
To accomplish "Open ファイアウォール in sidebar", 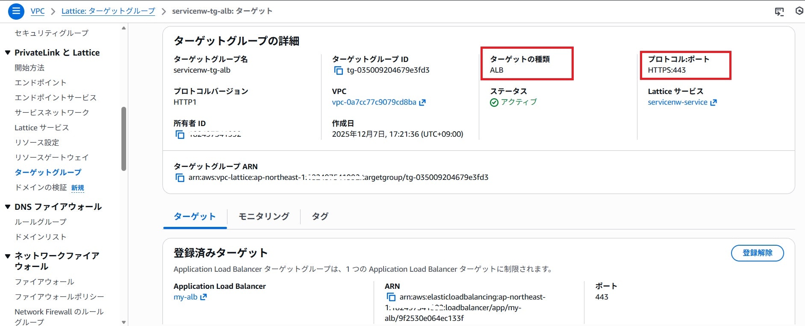I will click(x=44, y=282).
